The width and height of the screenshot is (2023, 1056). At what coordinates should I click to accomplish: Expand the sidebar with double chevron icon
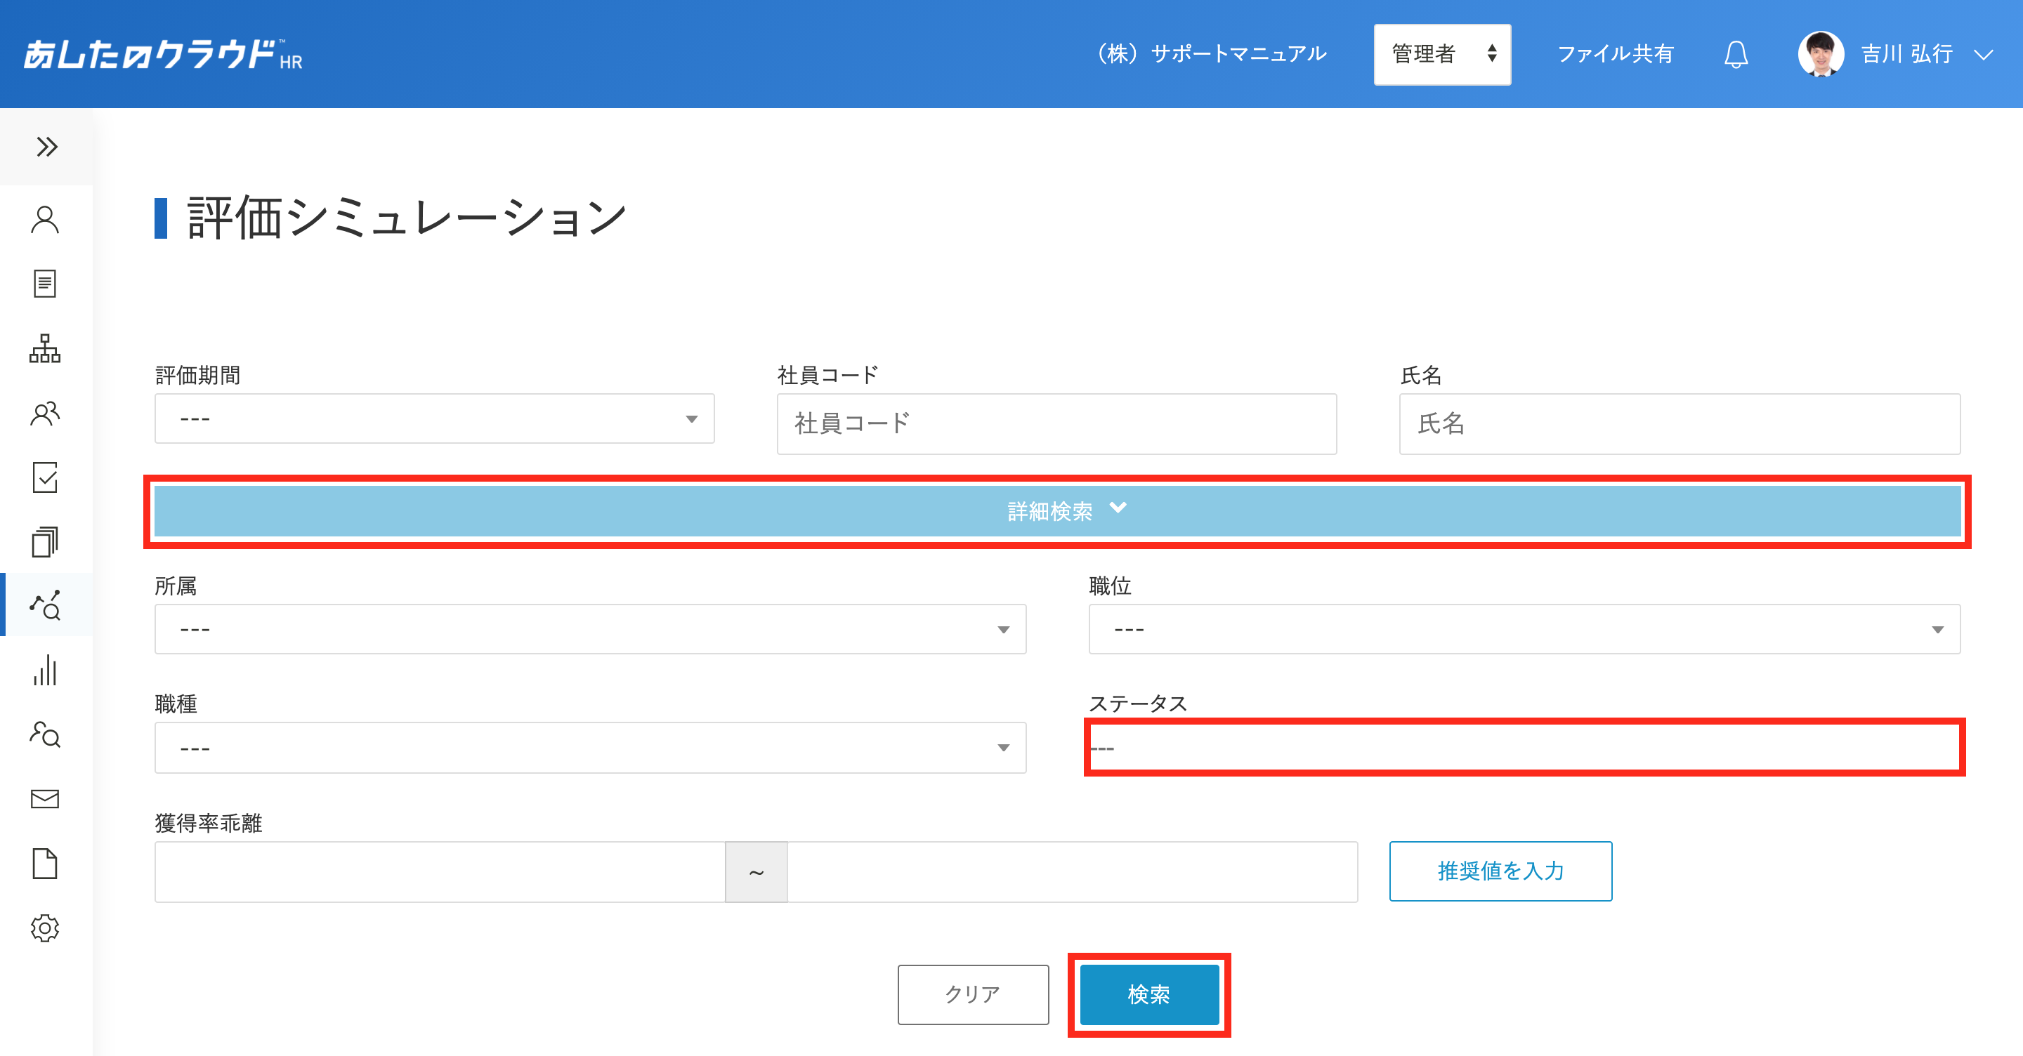point(46,147)
